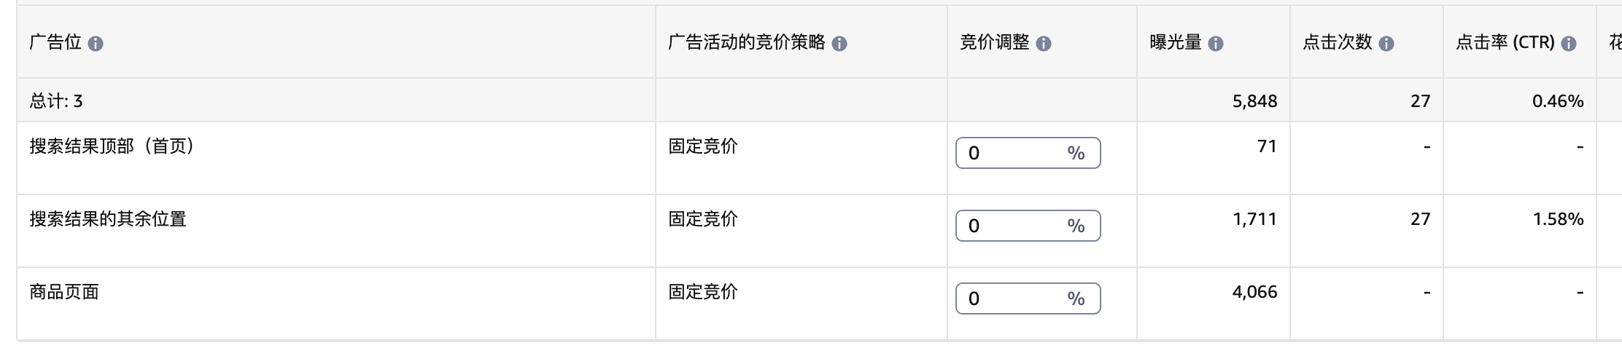Open the 竞价调整 info tooltip icon
The height and width of the screenshot is (348, 1622).
1044,44
